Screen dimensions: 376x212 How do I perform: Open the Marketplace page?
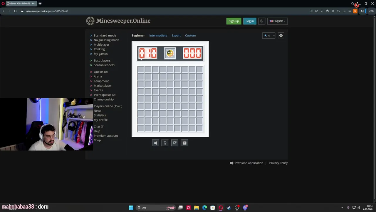pyautogui.click(x=102, y=86)
